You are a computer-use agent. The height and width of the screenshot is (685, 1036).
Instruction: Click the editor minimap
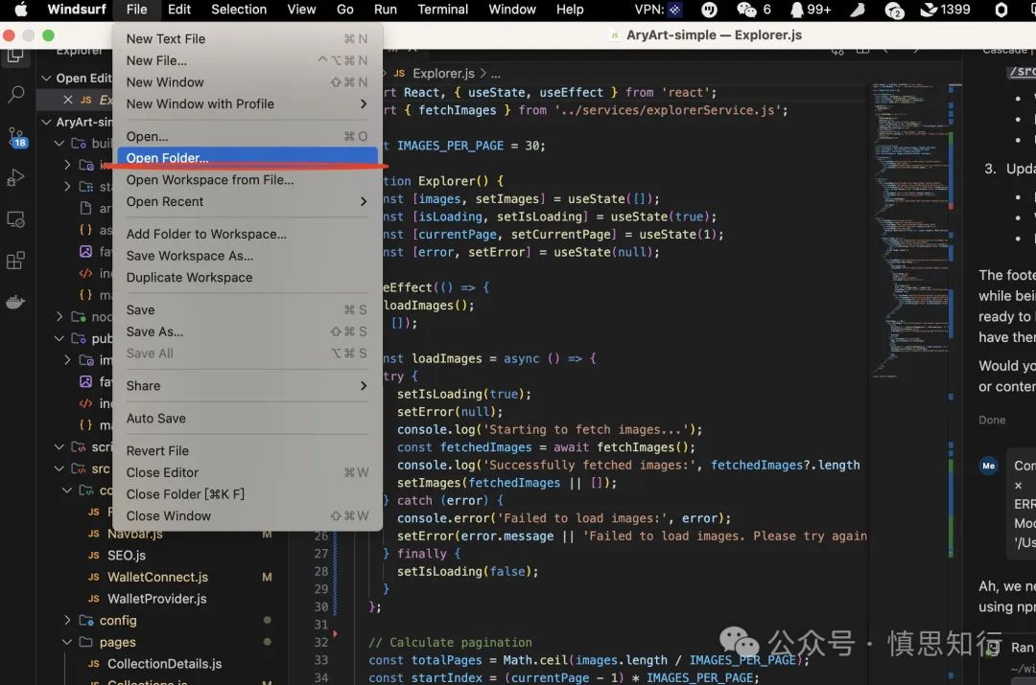(909, 231)
